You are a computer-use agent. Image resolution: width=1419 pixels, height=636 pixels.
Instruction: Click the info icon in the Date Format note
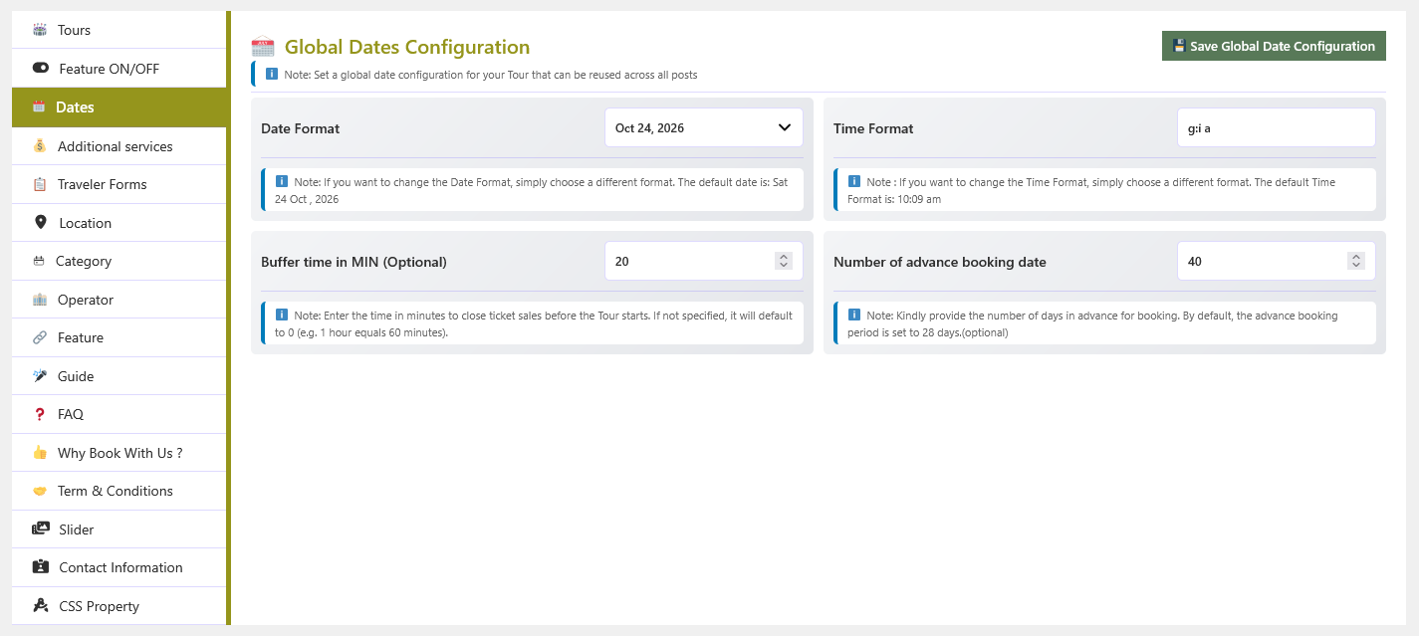282,182
